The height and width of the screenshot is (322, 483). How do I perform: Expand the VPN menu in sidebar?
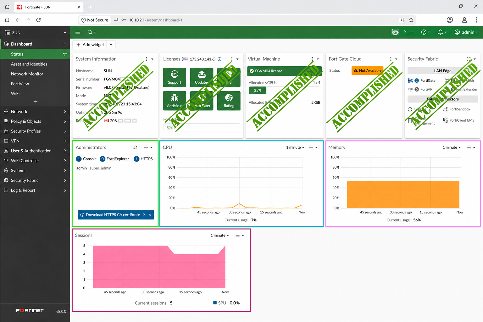[x=36, y=141]
